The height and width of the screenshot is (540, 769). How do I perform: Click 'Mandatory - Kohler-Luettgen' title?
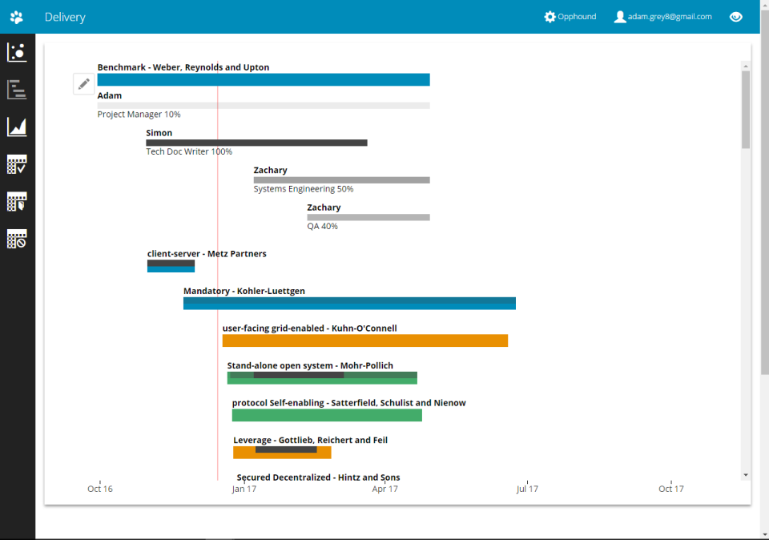coord(244,291)
